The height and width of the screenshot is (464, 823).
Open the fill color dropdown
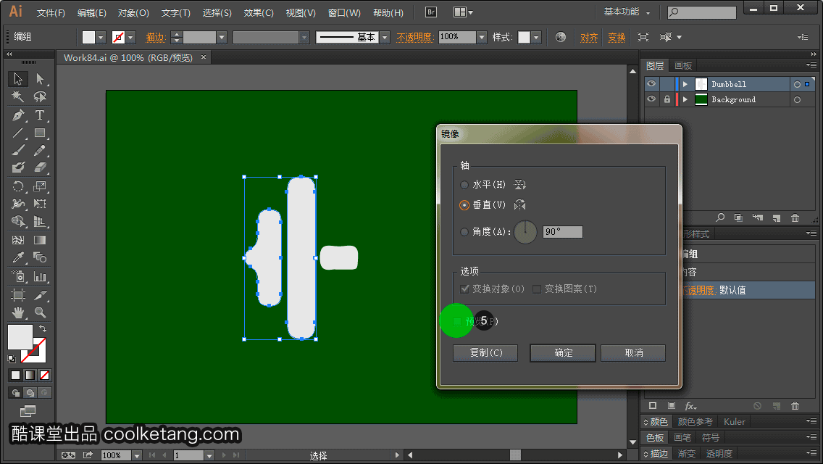(101, 37)
